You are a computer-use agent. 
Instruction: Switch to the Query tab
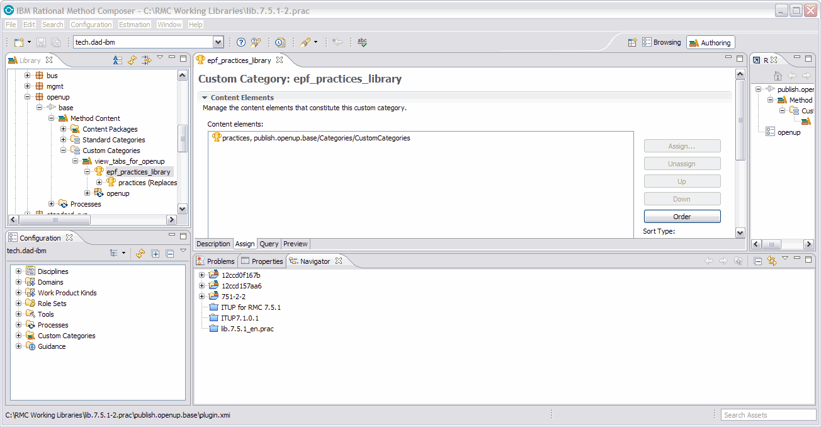269,244
